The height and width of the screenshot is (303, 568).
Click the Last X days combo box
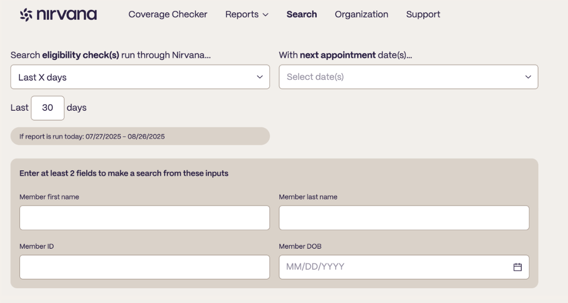coord(140,77)
